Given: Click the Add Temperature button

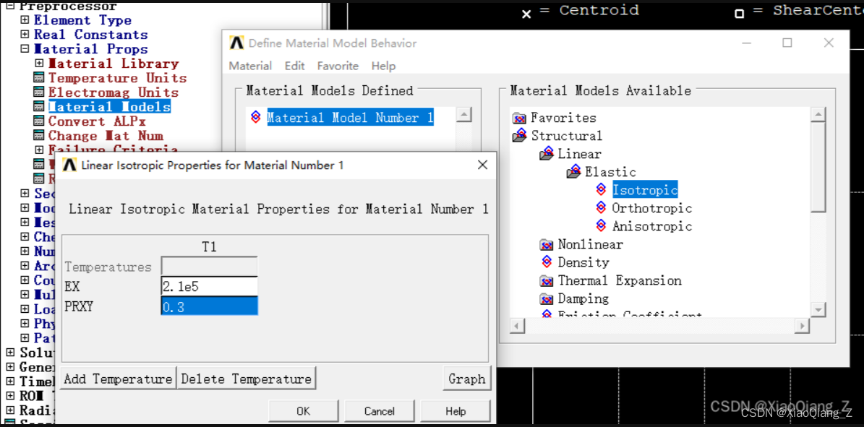Looking at the screenshot, I should pyautogui.click(x=119, y=379).
